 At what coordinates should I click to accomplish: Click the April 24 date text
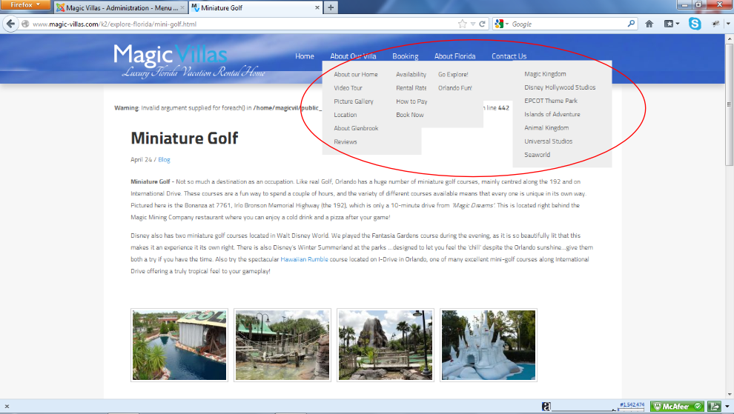[x=141, y=159]
